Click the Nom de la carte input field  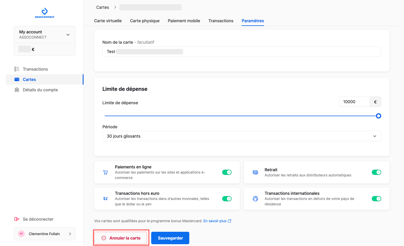click(x=242, y=51)
